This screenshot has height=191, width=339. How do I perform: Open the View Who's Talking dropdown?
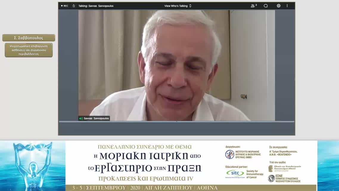tap(176, 6)
